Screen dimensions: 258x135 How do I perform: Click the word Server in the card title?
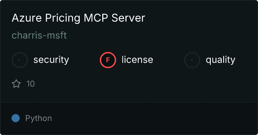(x=128, y=18)
